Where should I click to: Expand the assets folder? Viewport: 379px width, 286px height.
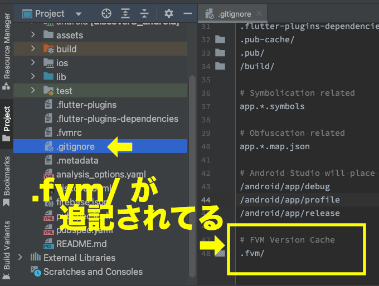point(33,34)
